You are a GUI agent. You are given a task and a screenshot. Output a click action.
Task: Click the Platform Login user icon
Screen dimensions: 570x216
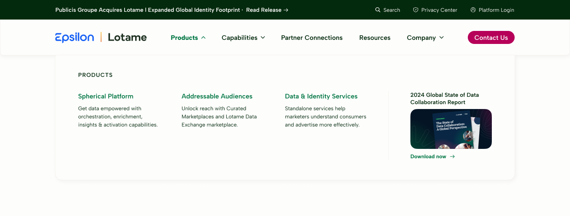click(473, 10)
